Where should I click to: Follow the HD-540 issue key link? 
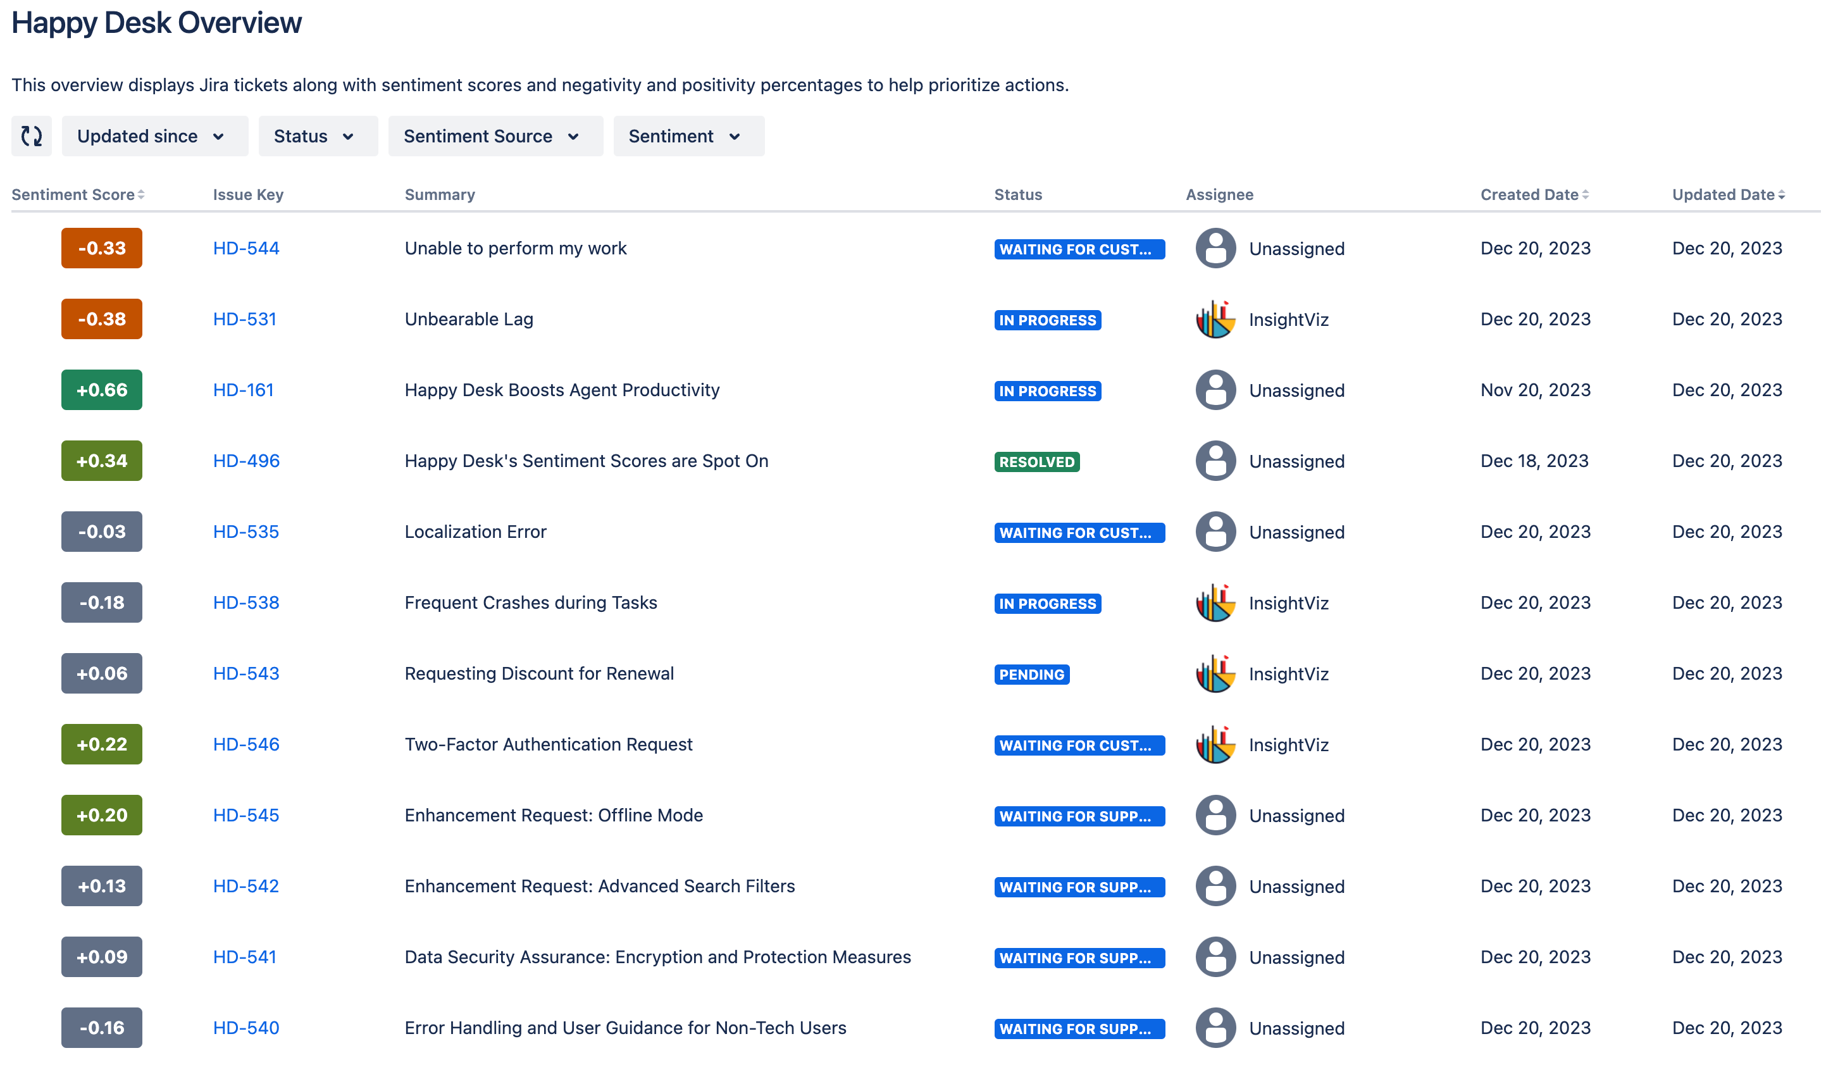[x=245, y=1028]
